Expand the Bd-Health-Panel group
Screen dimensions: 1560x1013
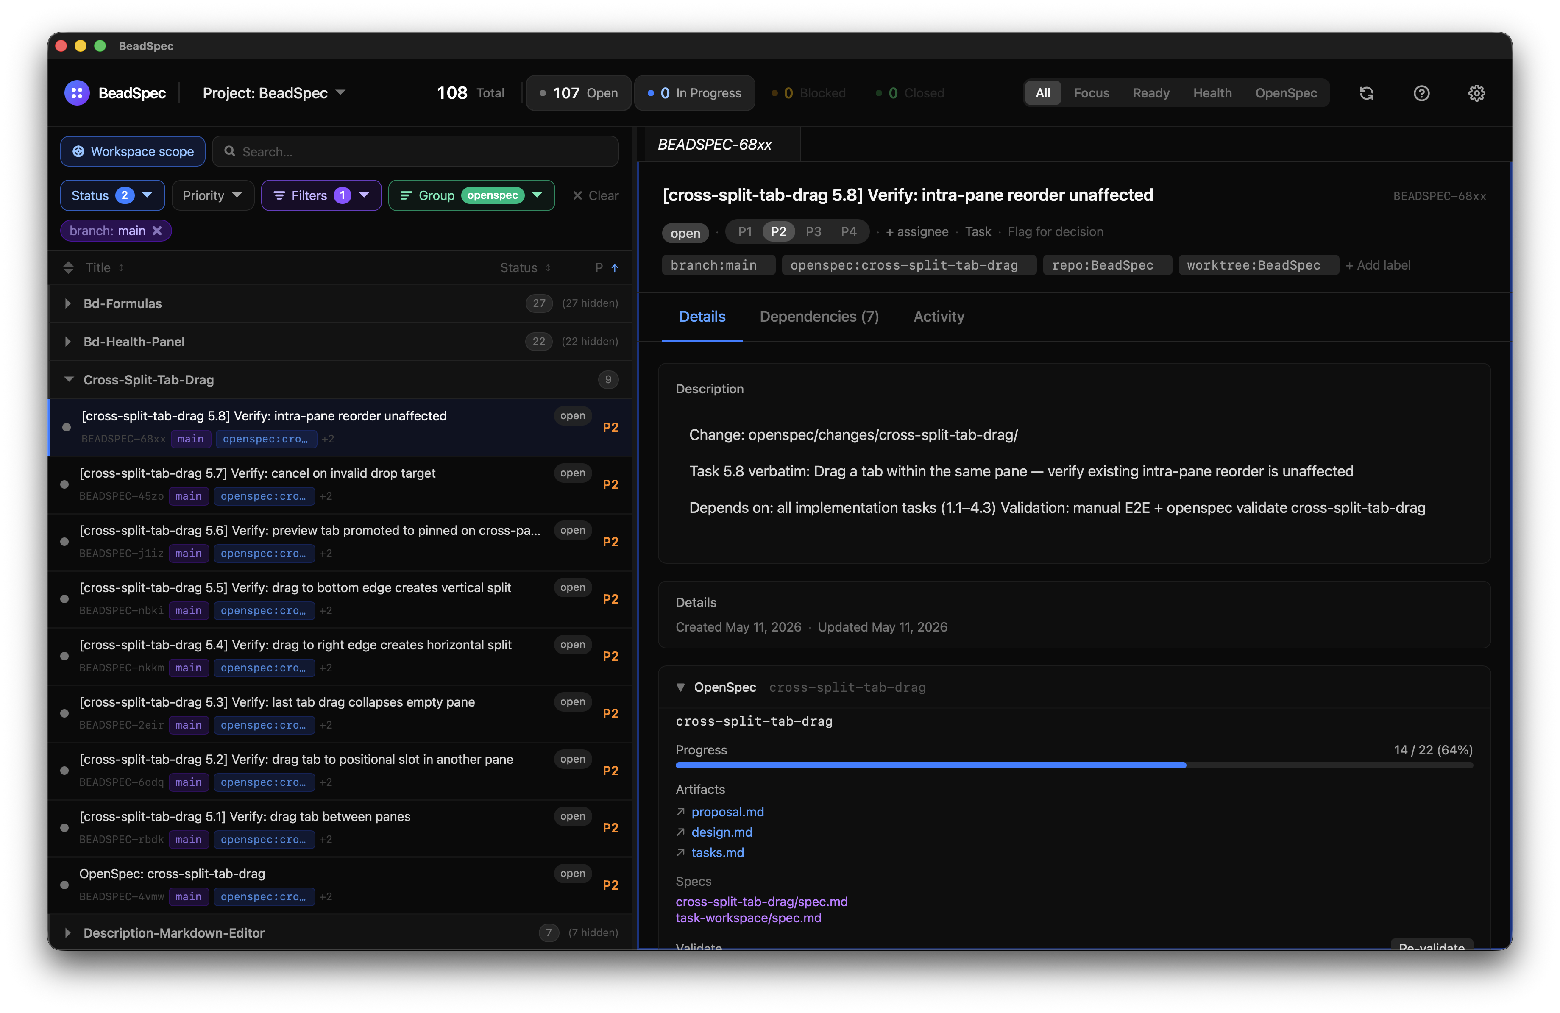pos(67,341)
